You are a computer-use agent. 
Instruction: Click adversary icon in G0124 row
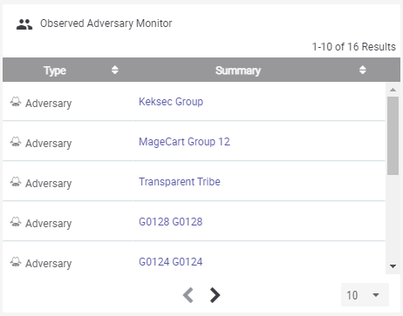point(16,262)
